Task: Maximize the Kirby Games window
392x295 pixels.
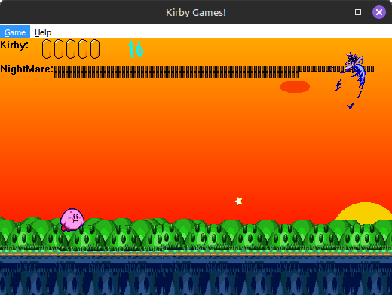Action: click(x=358, y=12)
